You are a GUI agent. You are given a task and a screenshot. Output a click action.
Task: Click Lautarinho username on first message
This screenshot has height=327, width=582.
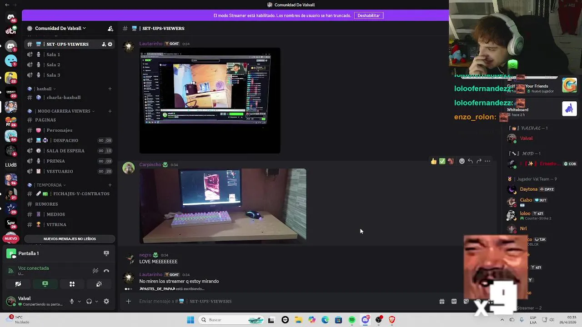pyautogui.click(x=151, y=44)
